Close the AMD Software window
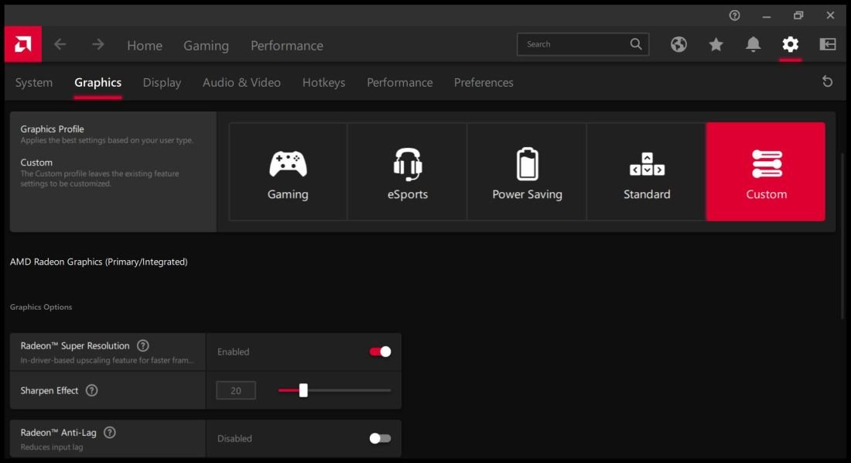This screenshot has width=851, height=463. (x=830, y=15)
